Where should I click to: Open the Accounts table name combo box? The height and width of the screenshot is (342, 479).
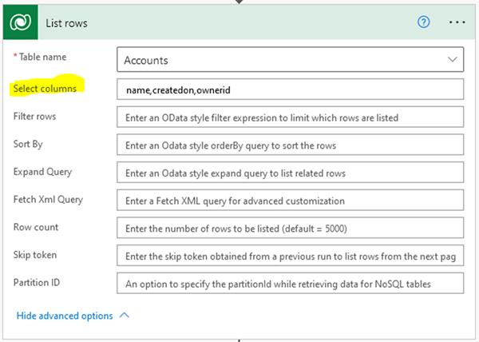pos(279,61)
